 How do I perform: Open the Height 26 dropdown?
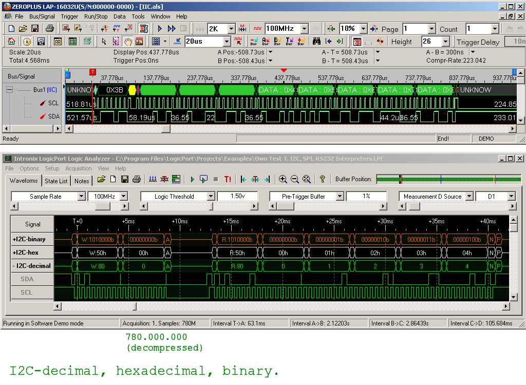point(445,42)
